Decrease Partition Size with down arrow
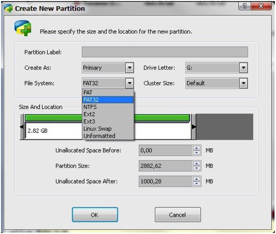Viewport: 276px width, 234px height. point(196,168)
